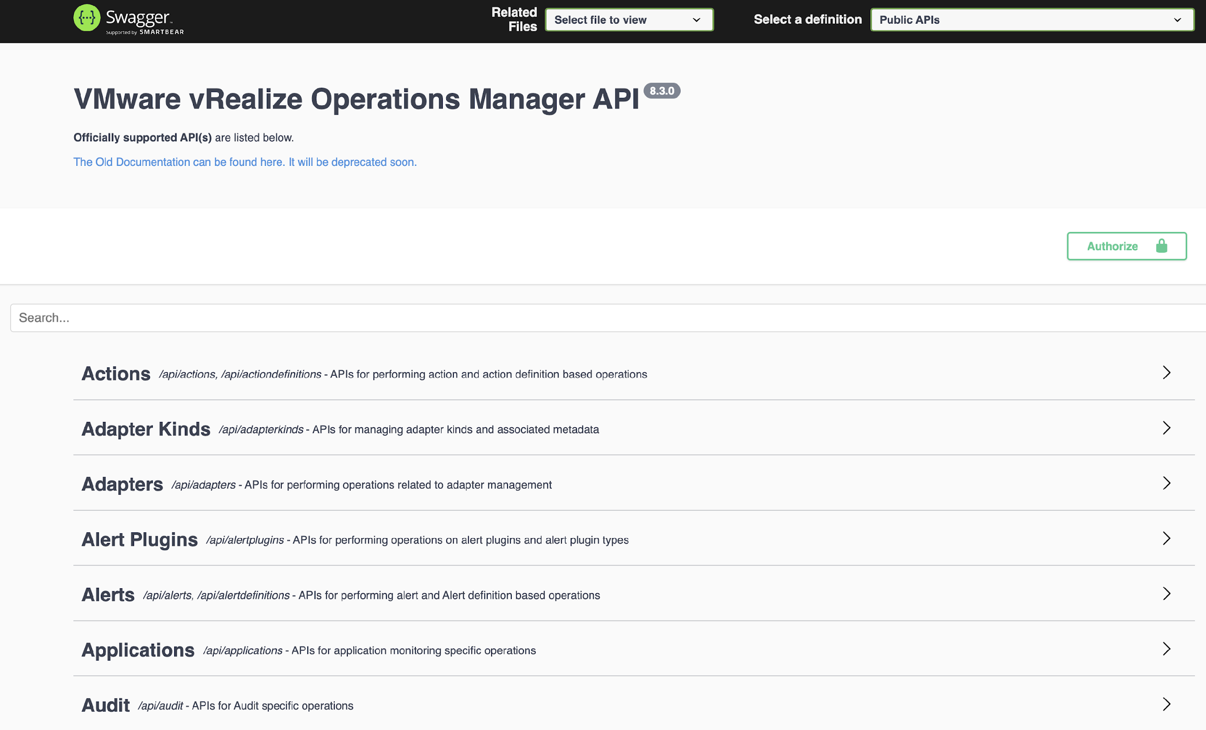Click the Adapters tag heading
Image resolution: width=1206 pixels, height=730 pixels.
click(123, 485)
